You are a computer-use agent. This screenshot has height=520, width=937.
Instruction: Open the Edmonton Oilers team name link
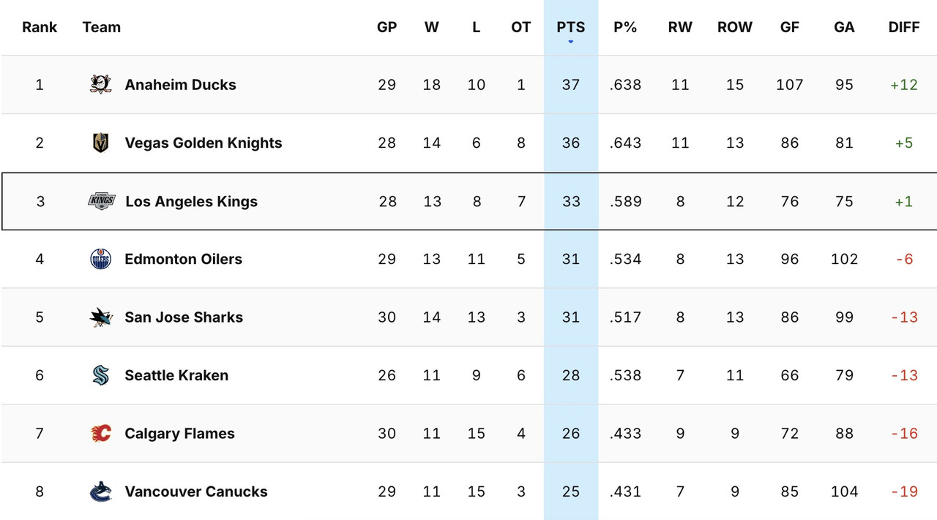(184, 259)
